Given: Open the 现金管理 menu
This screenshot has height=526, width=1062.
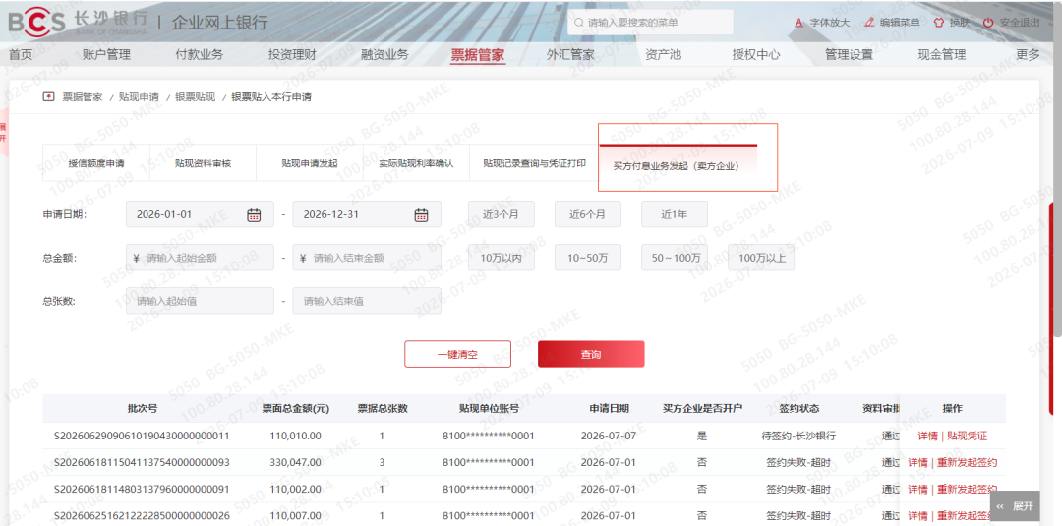Looking at the screenshot, I should [941, 55].
